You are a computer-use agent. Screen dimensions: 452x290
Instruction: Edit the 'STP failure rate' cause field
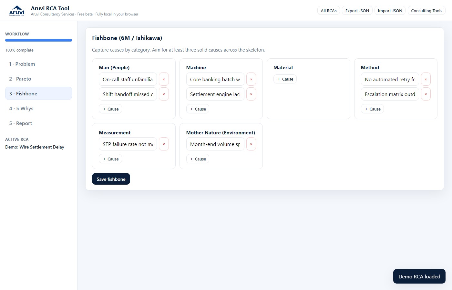[128, 144]
